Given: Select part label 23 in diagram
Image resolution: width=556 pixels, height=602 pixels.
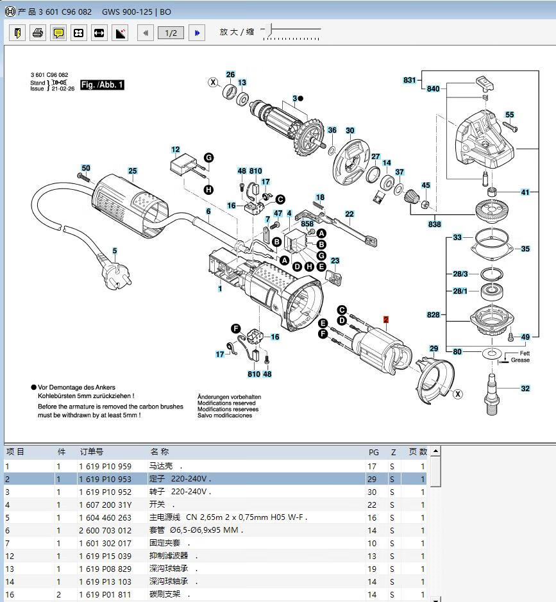Looking at the screenshot, I should pos(335,260).
